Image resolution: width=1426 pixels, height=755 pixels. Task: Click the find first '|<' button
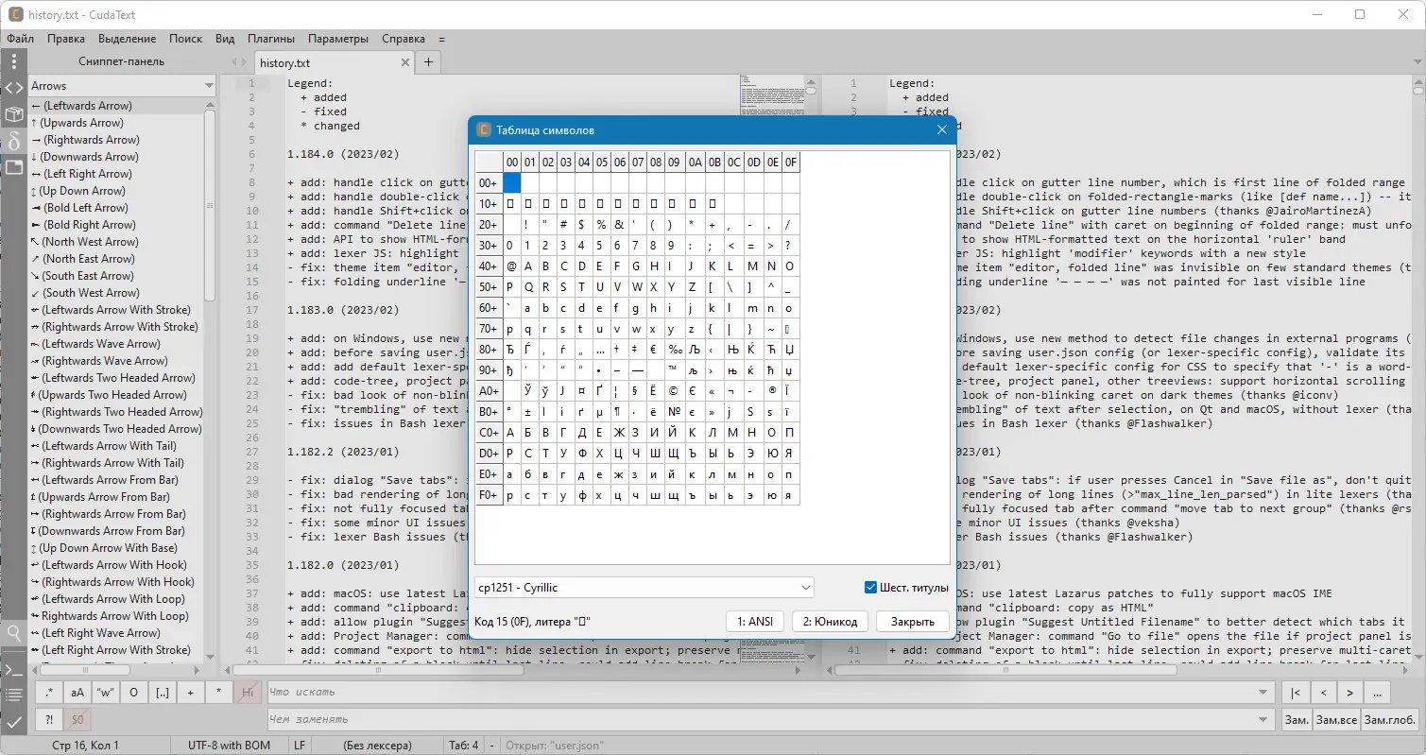tap(1296, 693)
